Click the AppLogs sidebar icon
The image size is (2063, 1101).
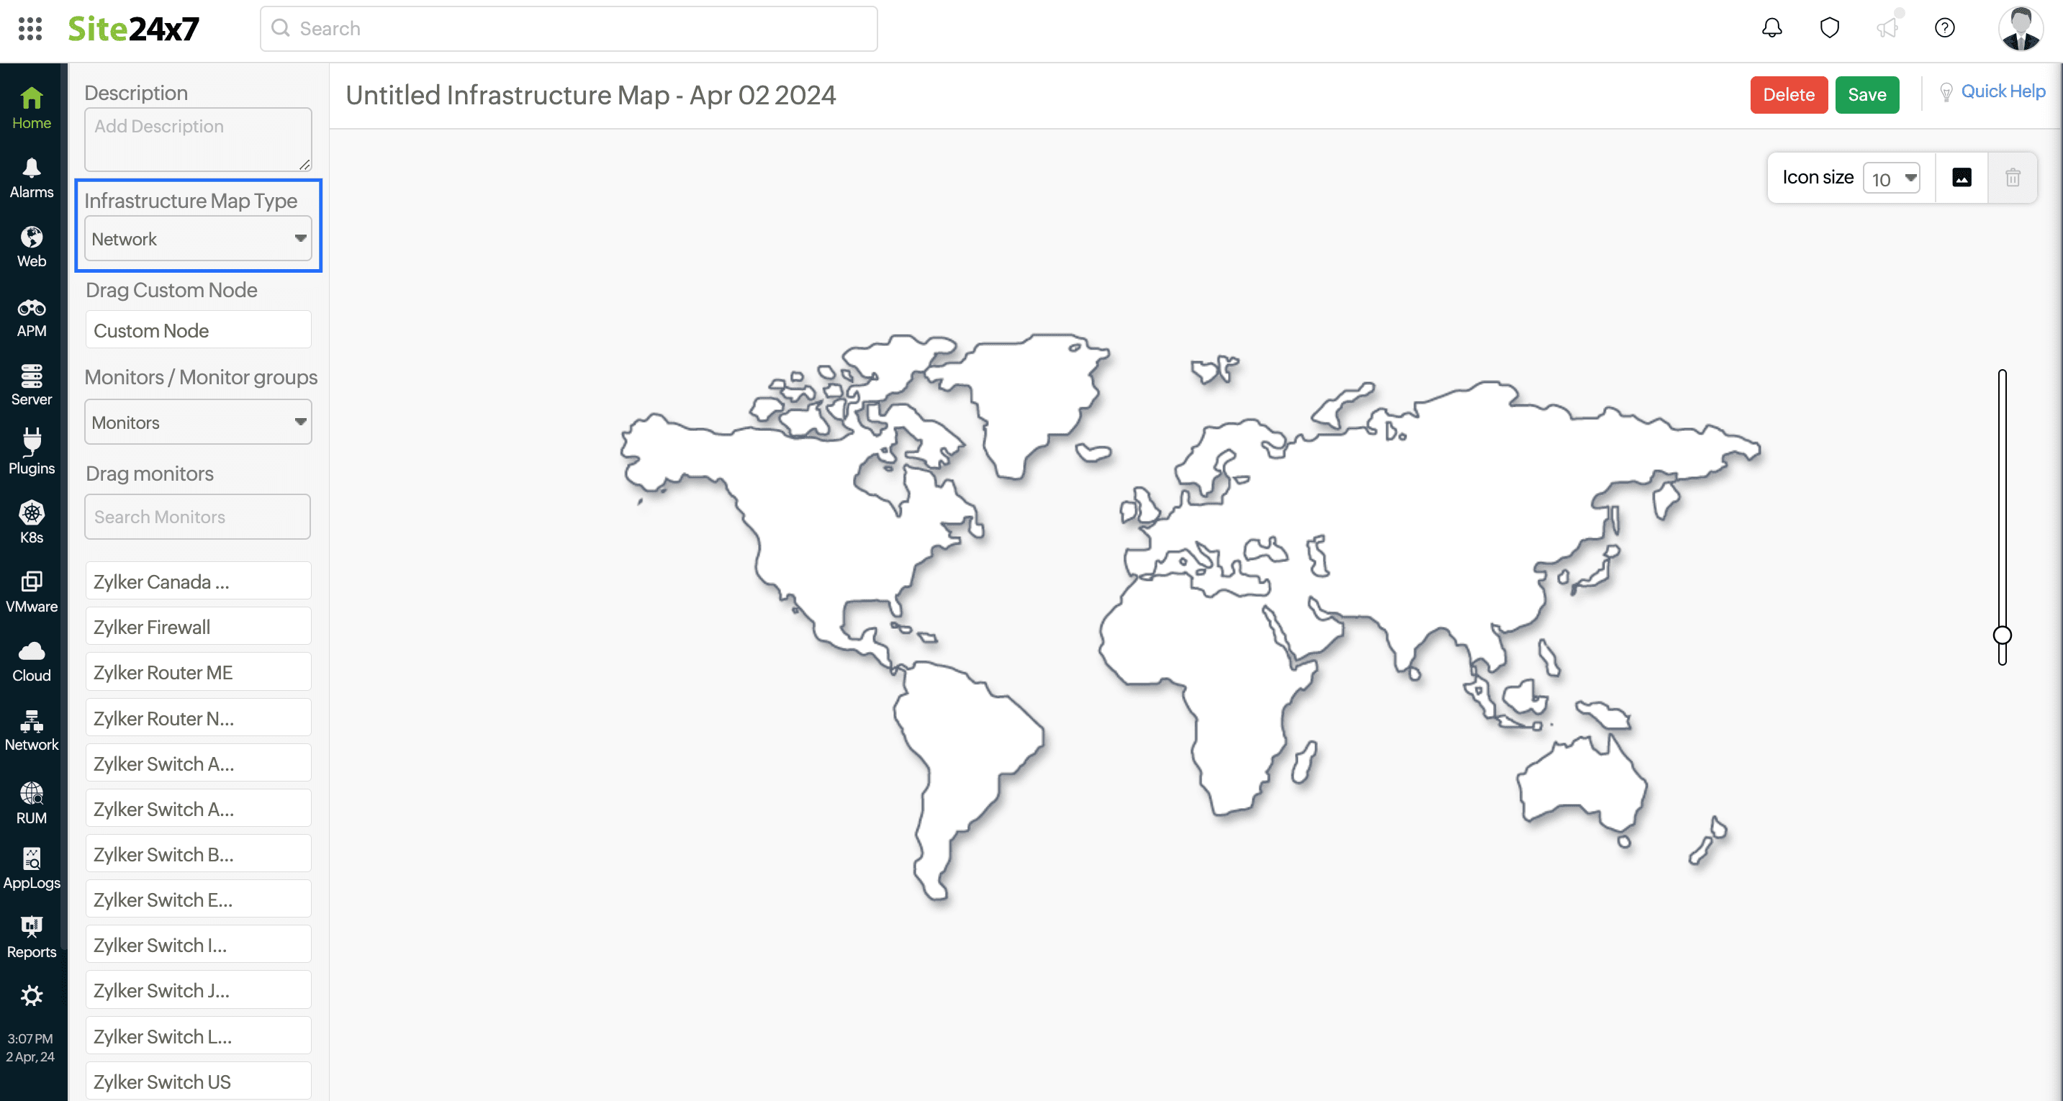pyautogui.click(x=32, y=871)
